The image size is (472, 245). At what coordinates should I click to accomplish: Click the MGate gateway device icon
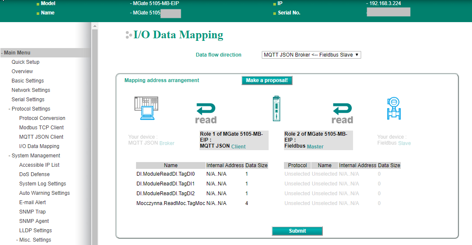pos(276,109)
